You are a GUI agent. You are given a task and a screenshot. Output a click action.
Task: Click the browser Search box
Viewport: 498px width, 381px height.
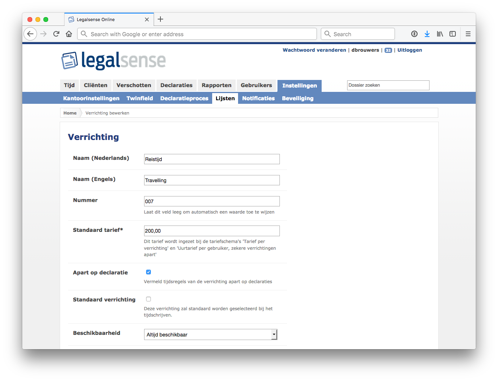[x=358, y=34]
